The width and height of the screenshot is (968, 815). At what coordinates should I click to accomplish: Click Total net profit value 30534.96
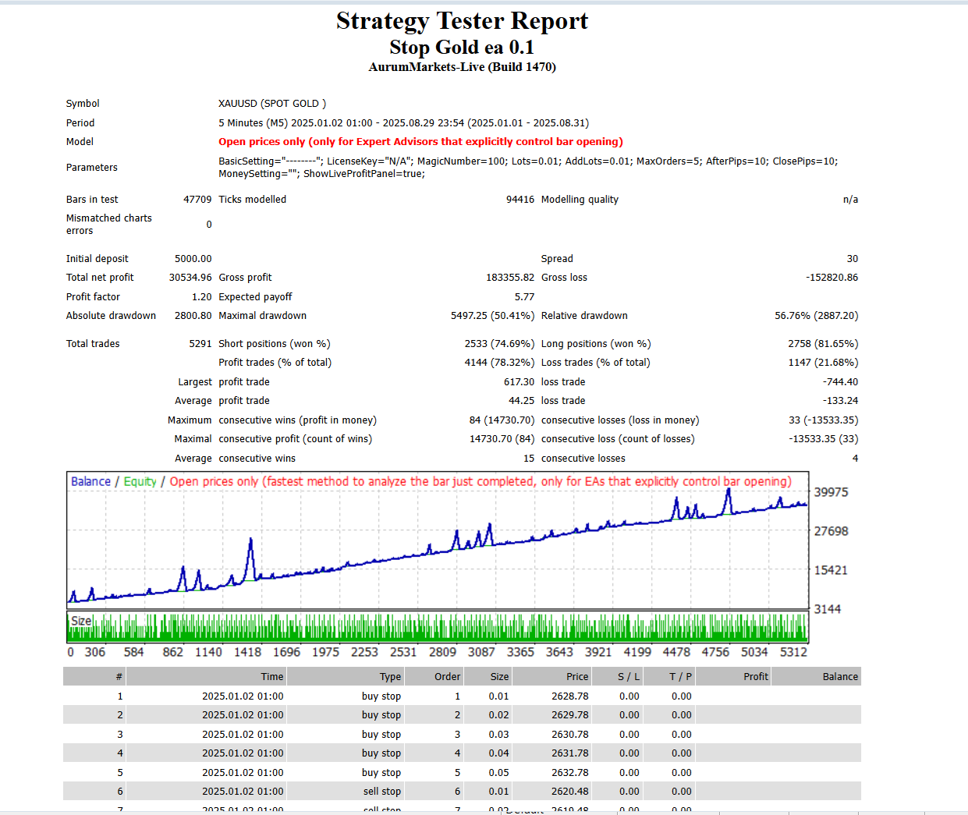pyautogui.click(x=190, y=278)
